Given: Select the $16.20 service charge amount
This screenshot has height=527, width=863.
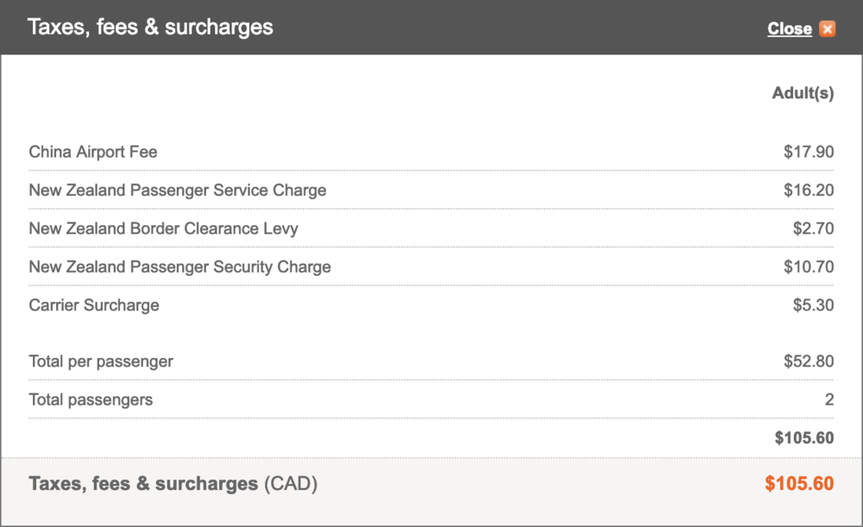Looking at the screenshot, I should 809,190.
